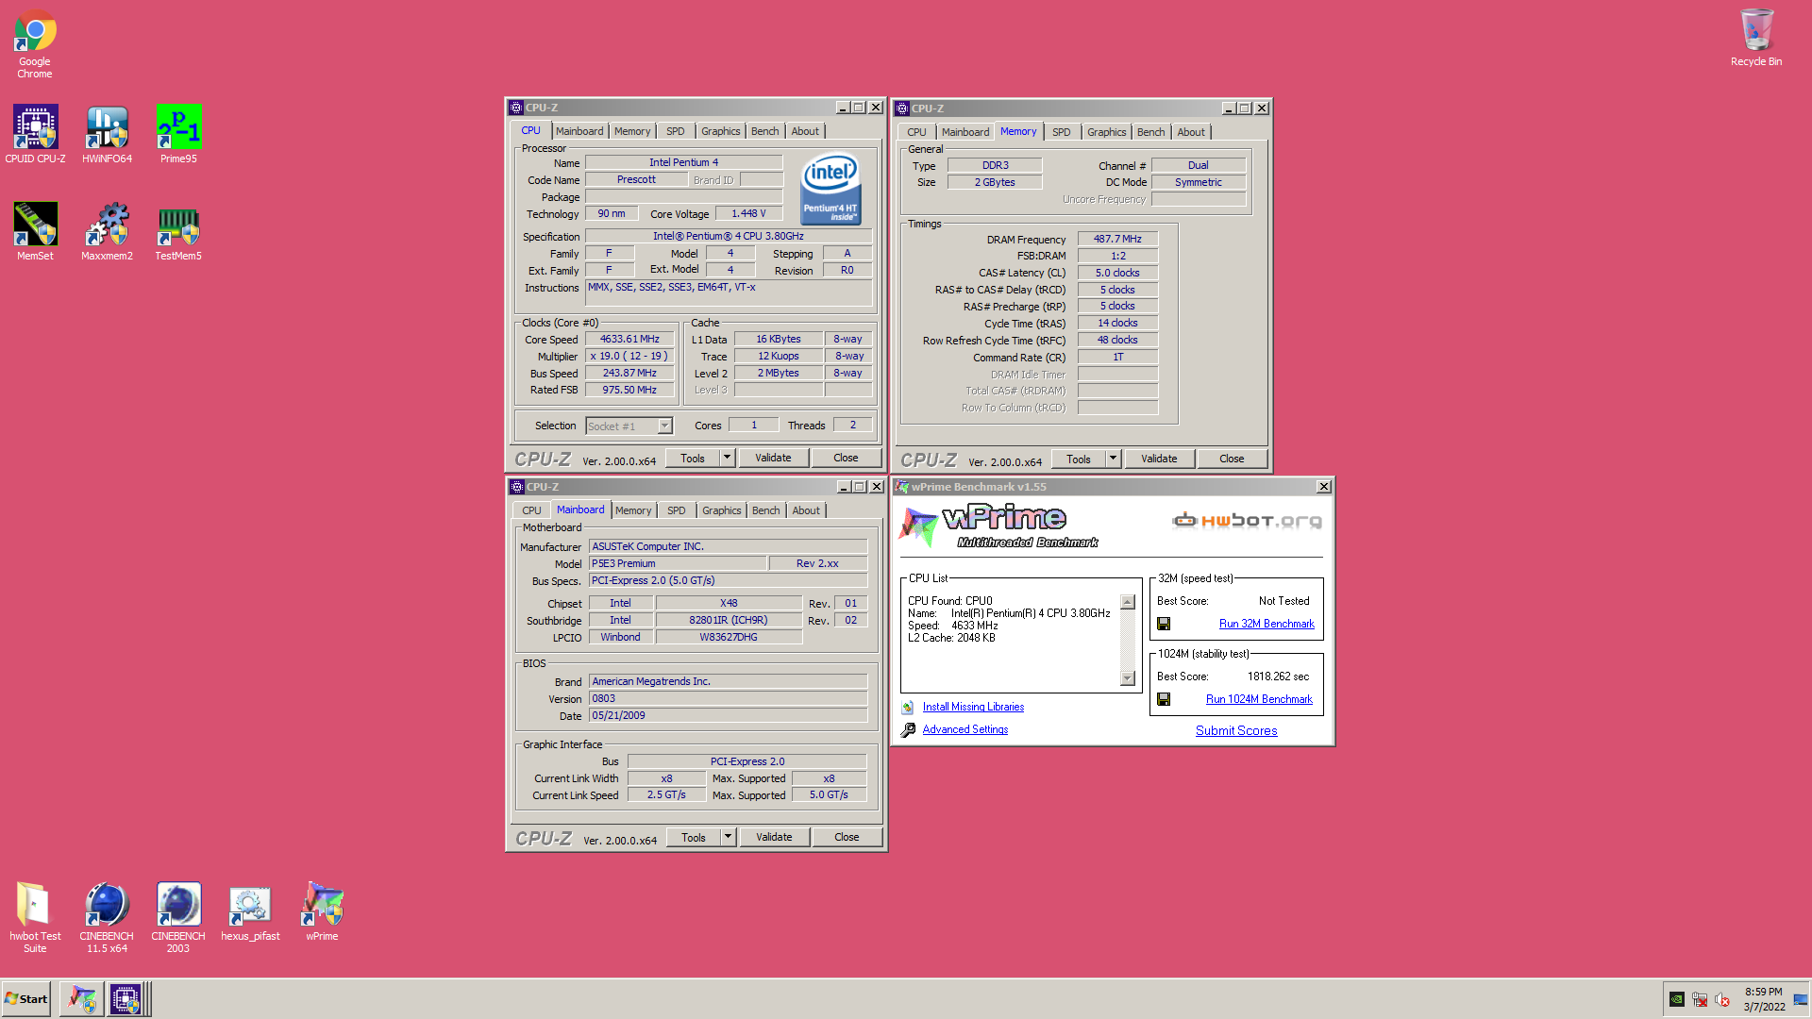The width and height of the screenshot is (1812, 1019).
Task: Click Validate in CPU tab window
Action: point(773,458)
